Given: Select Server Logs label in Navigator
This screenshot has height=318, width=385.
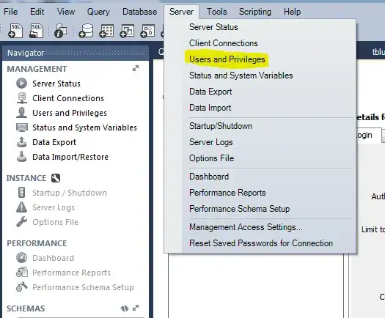Looking at the screenshot, I should tap(54, 207).
